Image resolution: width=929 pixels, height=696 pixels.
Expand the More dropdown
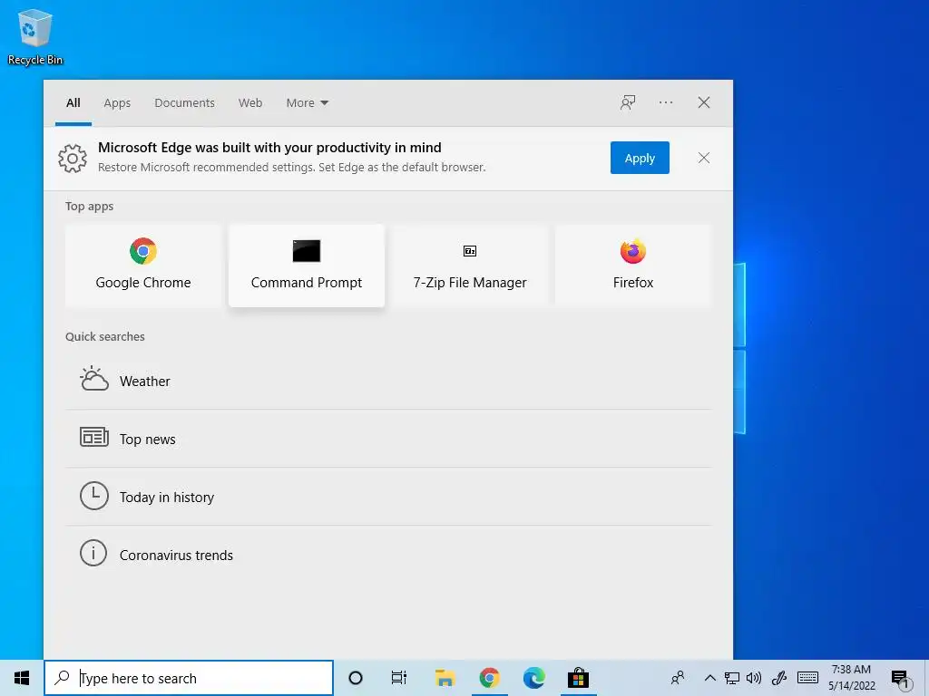[x=307, y=103]
